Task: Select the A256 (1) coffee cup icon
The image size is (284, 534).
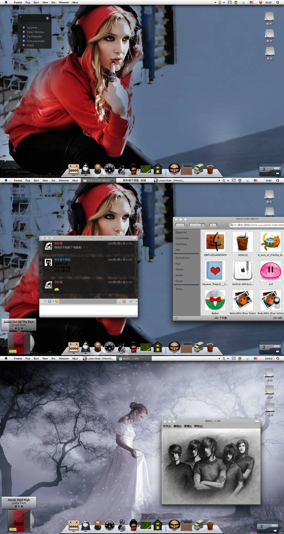Action: 243,242
